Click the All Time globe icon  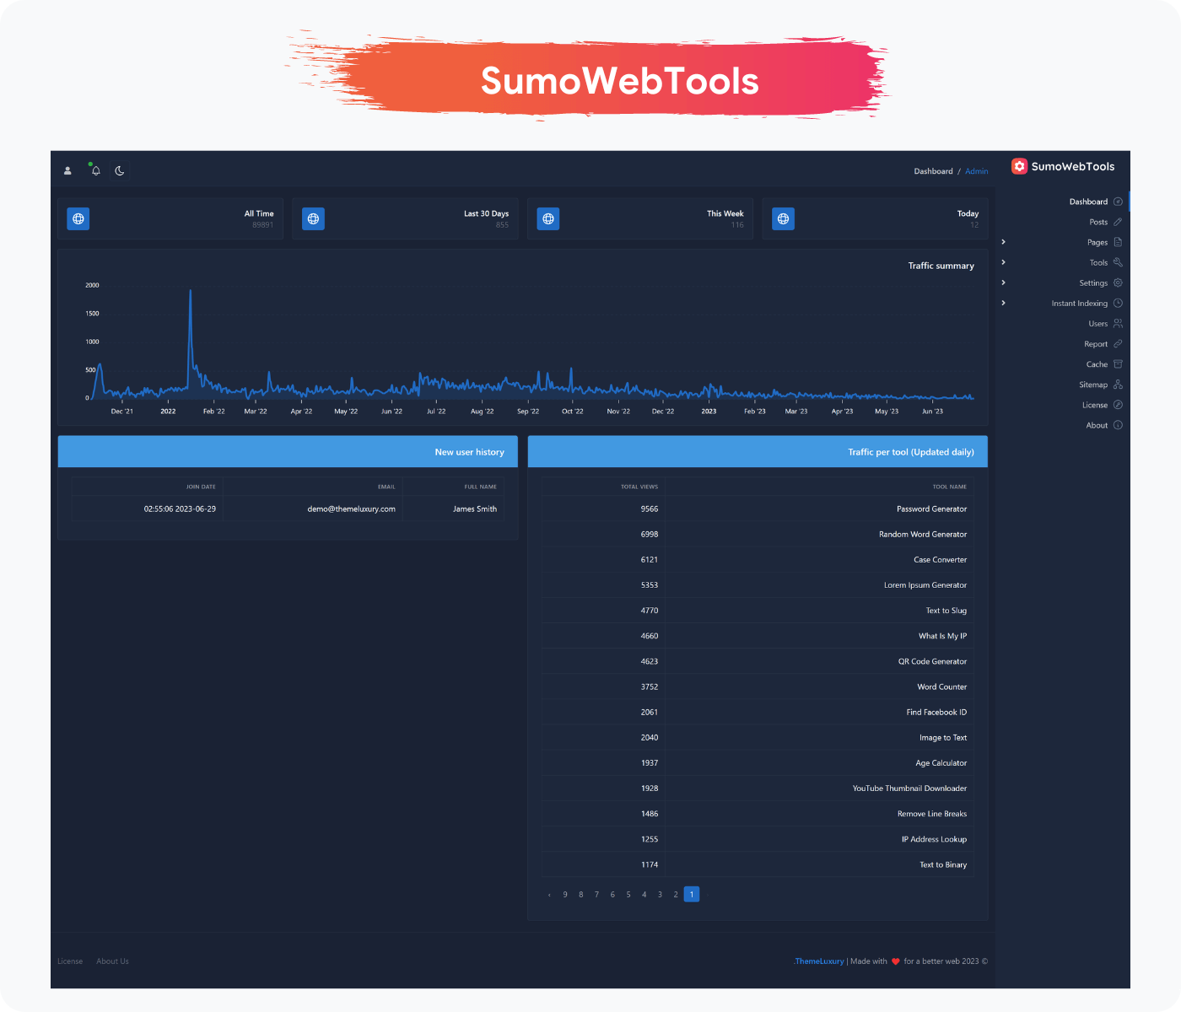tap(78, 219)
